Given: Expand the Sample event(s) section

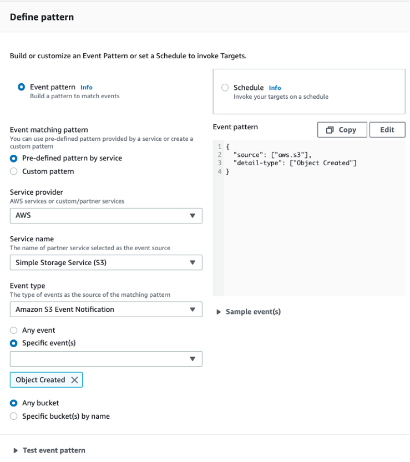Looking at the screenshot, I should (x=249, y=312).
